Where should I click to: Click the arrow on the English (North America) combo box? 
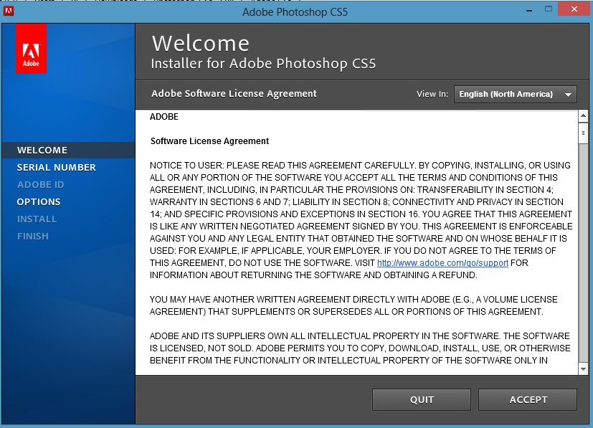pos(569,94)
